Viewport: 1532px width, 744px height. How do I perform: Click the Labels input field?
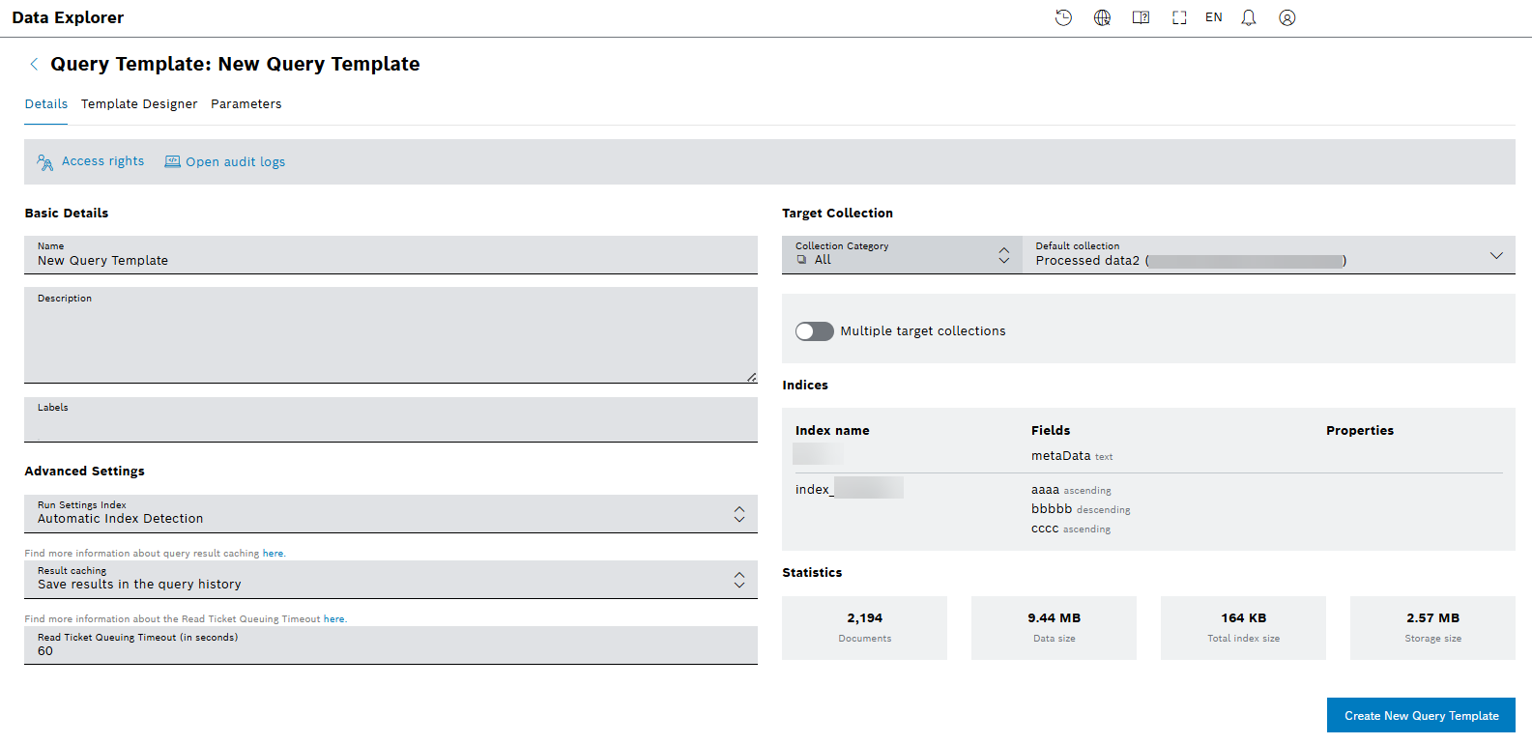[390, 419]
